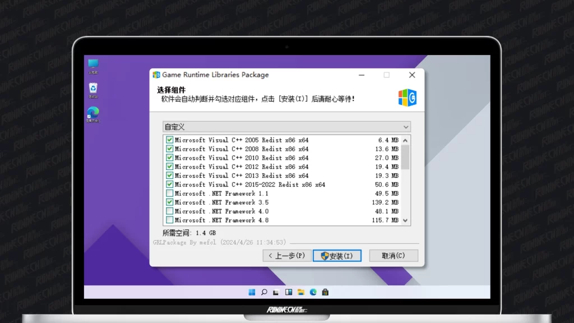
Task: Select the Recycle Bin desktop icon
Action: (x=93, y=89)
